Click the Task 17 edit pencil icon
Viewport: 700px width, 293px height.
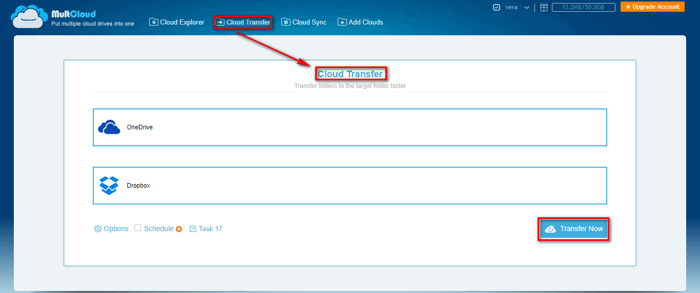[x=193, y=229]
